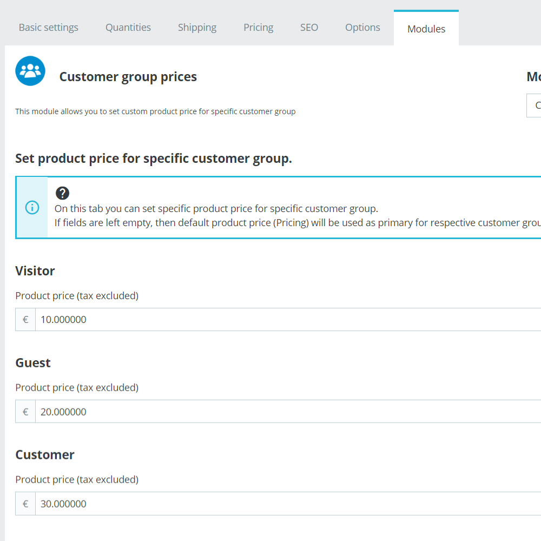Click the euro symbol beside Customer price
Screen dimensions: 541x541
click(25, 504)
